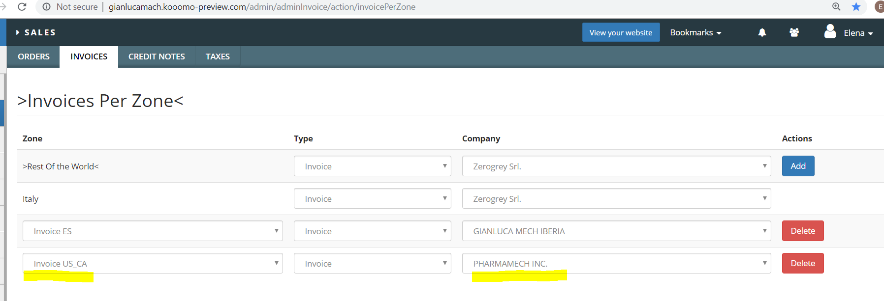
Task: Open the Elena account dropdown caret
Action: (x=870, y=33)
